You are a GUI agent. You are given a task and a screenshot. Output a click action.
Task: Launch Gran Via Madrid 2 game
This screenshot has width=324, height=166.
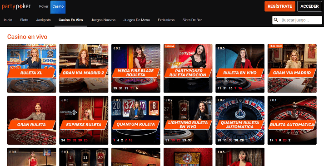pyautogui.click(x=84, y=68)
